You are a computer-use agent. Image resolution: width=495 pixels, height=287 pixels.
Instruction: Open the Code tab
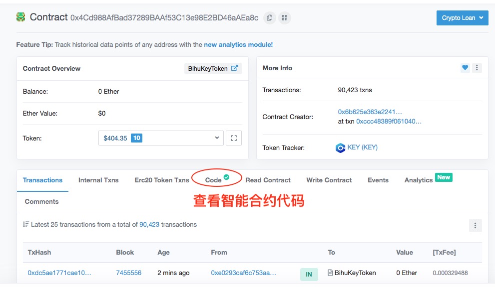tap(213, 180)
